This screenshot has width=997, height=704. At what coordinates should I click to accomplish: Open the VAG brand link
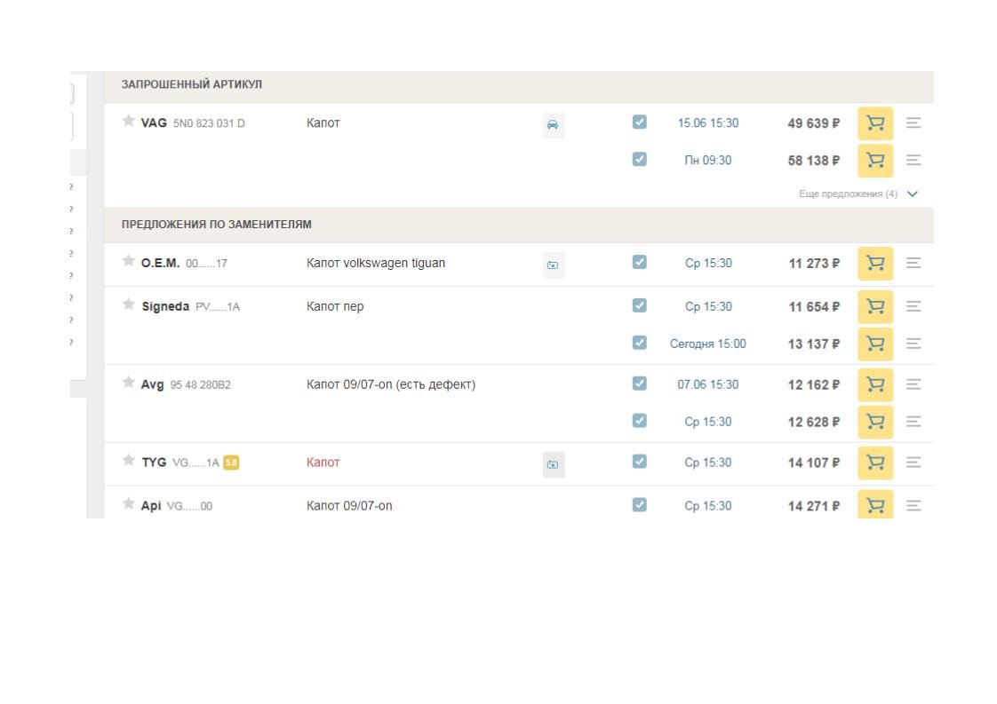(154, 123)
